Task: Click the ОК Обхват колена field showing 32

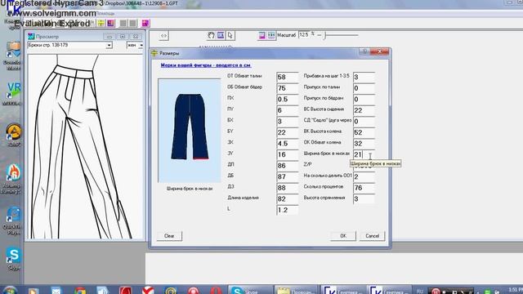Action: [364, 144]
